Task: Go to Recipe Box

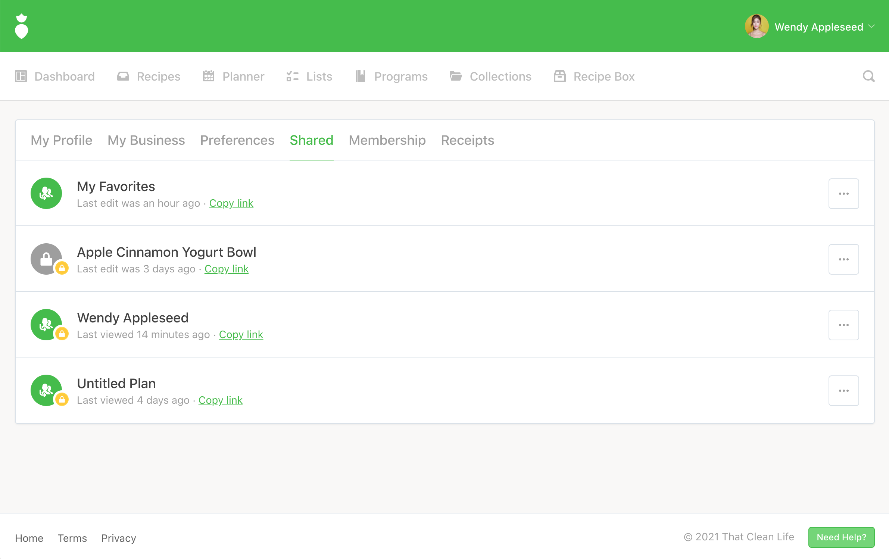Action: pos(594,76)
